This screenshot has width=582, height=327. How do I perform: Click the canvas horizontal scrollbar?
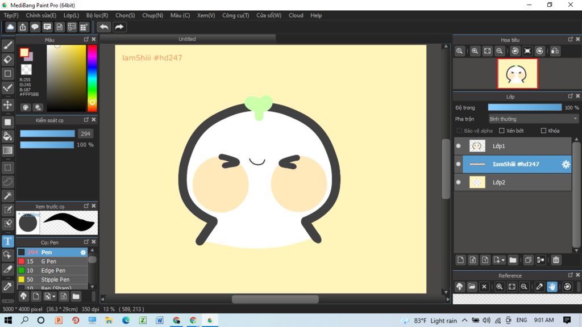click(275, 299)
